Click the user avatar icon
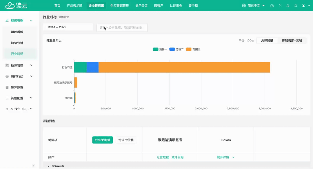 tap(303, 5)
